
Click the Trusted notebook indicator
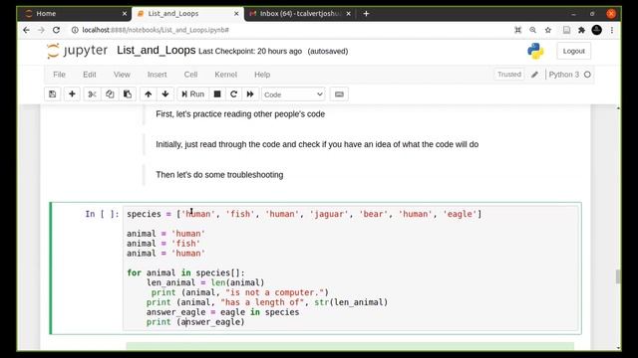coord(509,75)
